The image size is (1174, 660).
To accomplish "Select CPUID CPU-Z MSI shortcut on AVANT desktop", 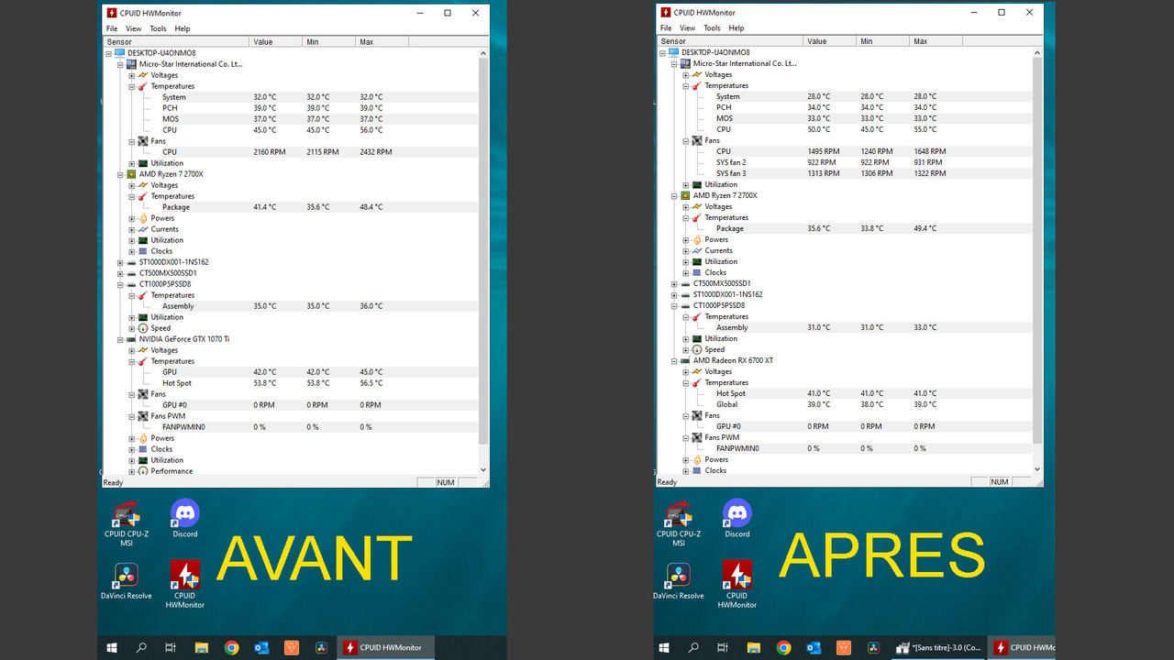I will 127,524.
